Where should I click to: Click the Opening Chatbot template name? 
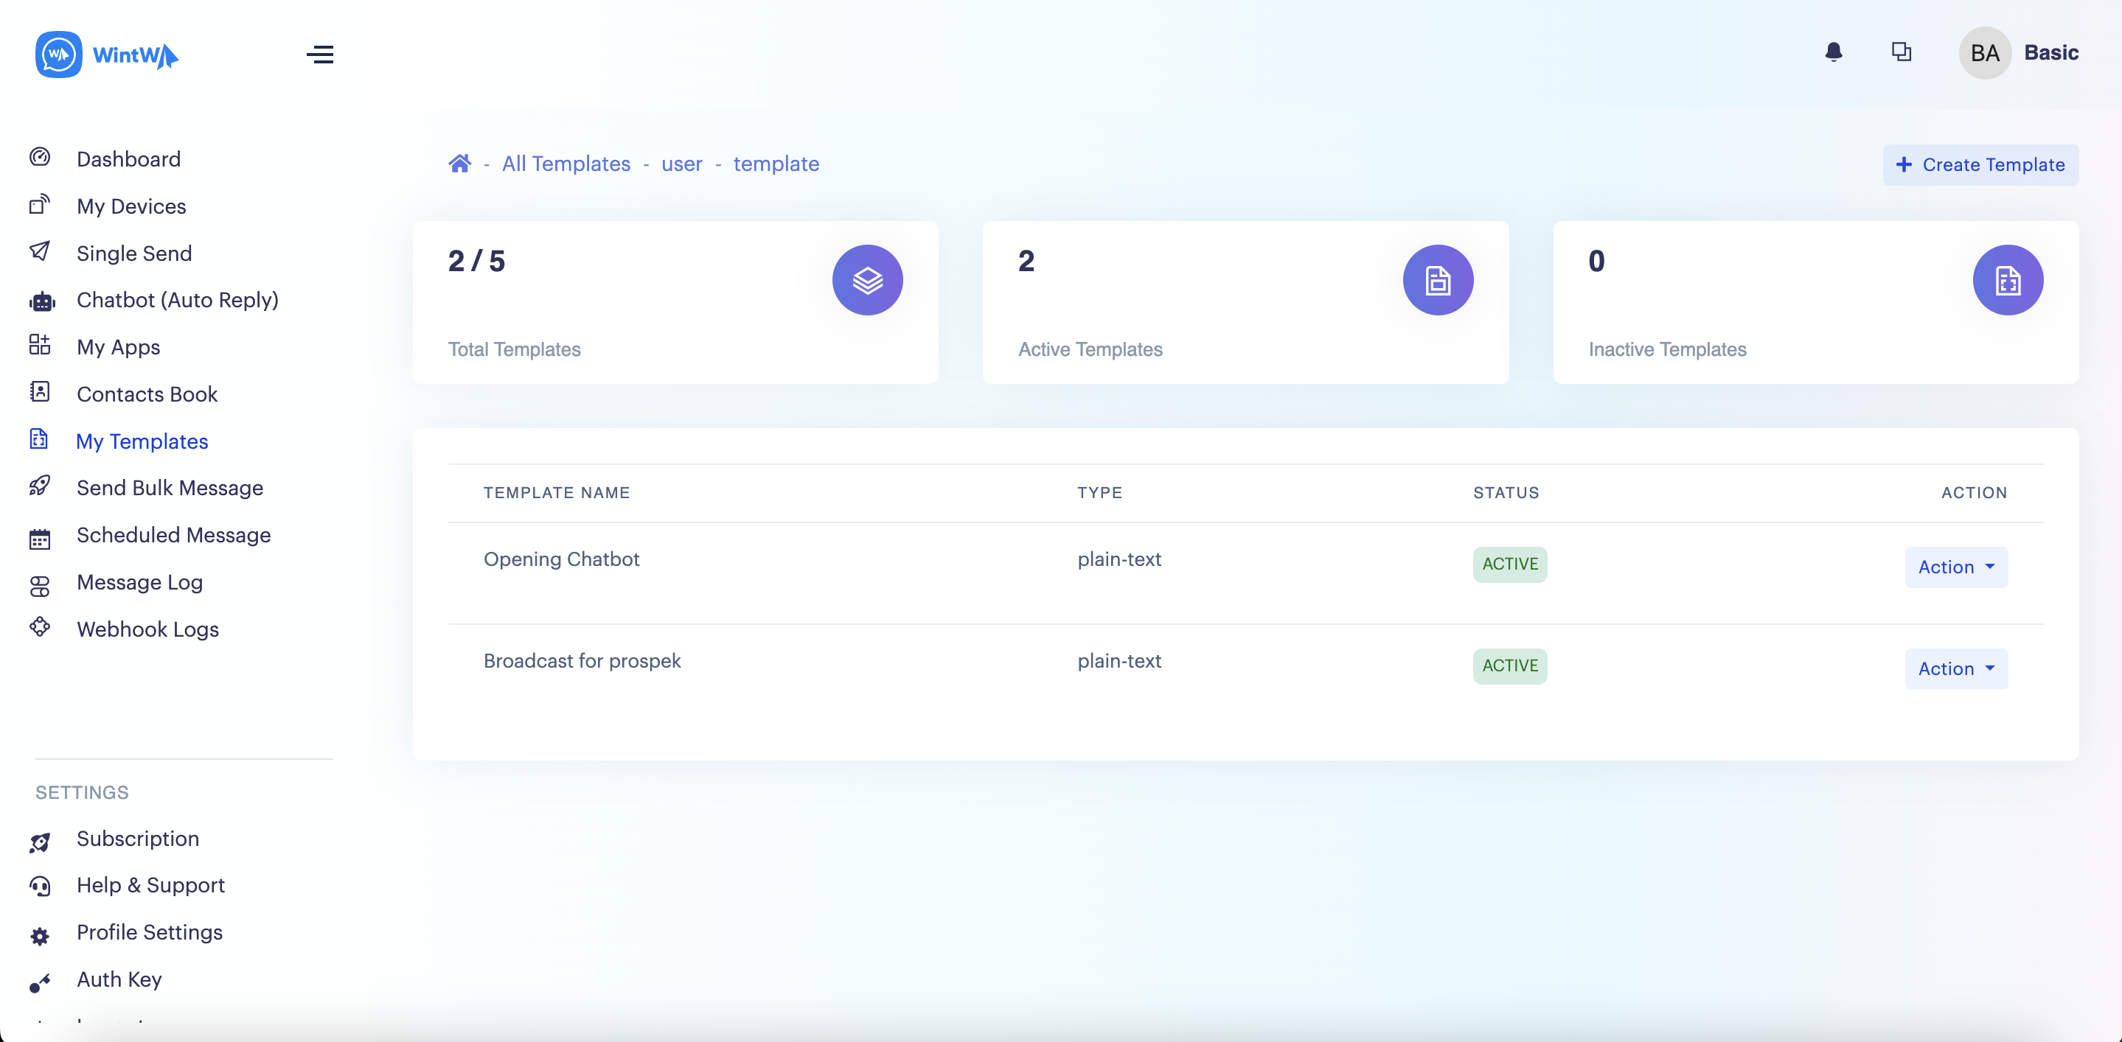click(x=561, y=559)
